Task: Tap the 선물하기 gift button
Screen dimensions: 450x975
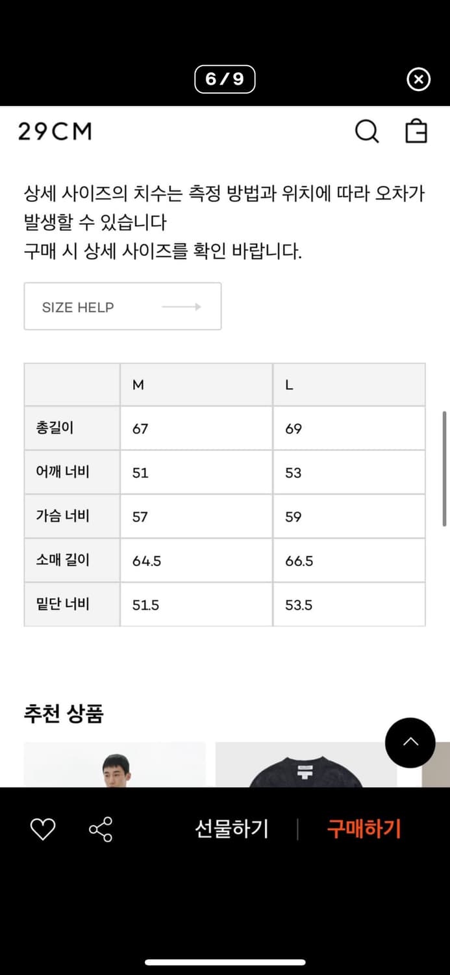Action: (232, 828)
